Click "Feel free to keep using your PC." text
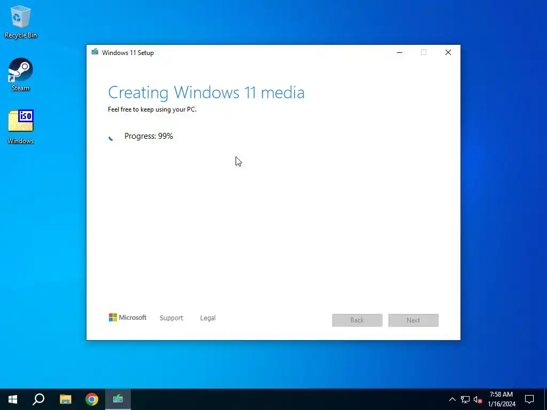Viewport: 547px width, 410px height. click(x=152, y=109)
